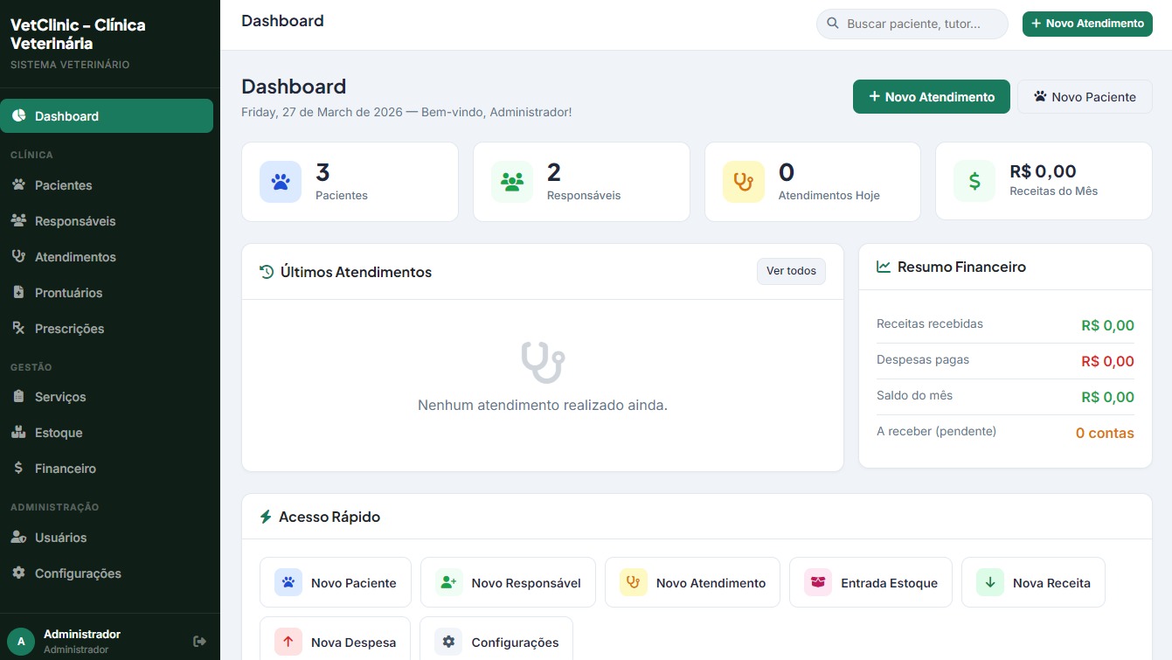Screen dimensions: 1172x660
Task: Open the Estoque sidebar section
Action: point(59,433)
